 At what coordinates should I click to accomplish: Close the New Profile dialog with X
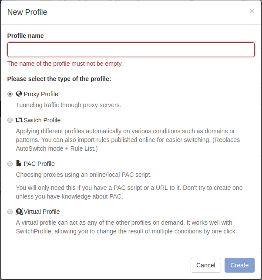coord(252,11)
